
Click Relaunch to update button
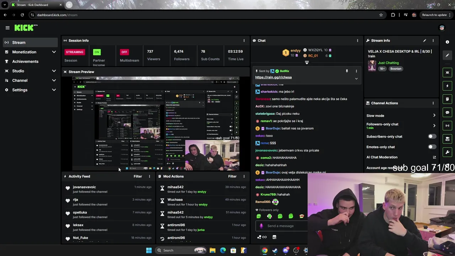pos(434,15)
